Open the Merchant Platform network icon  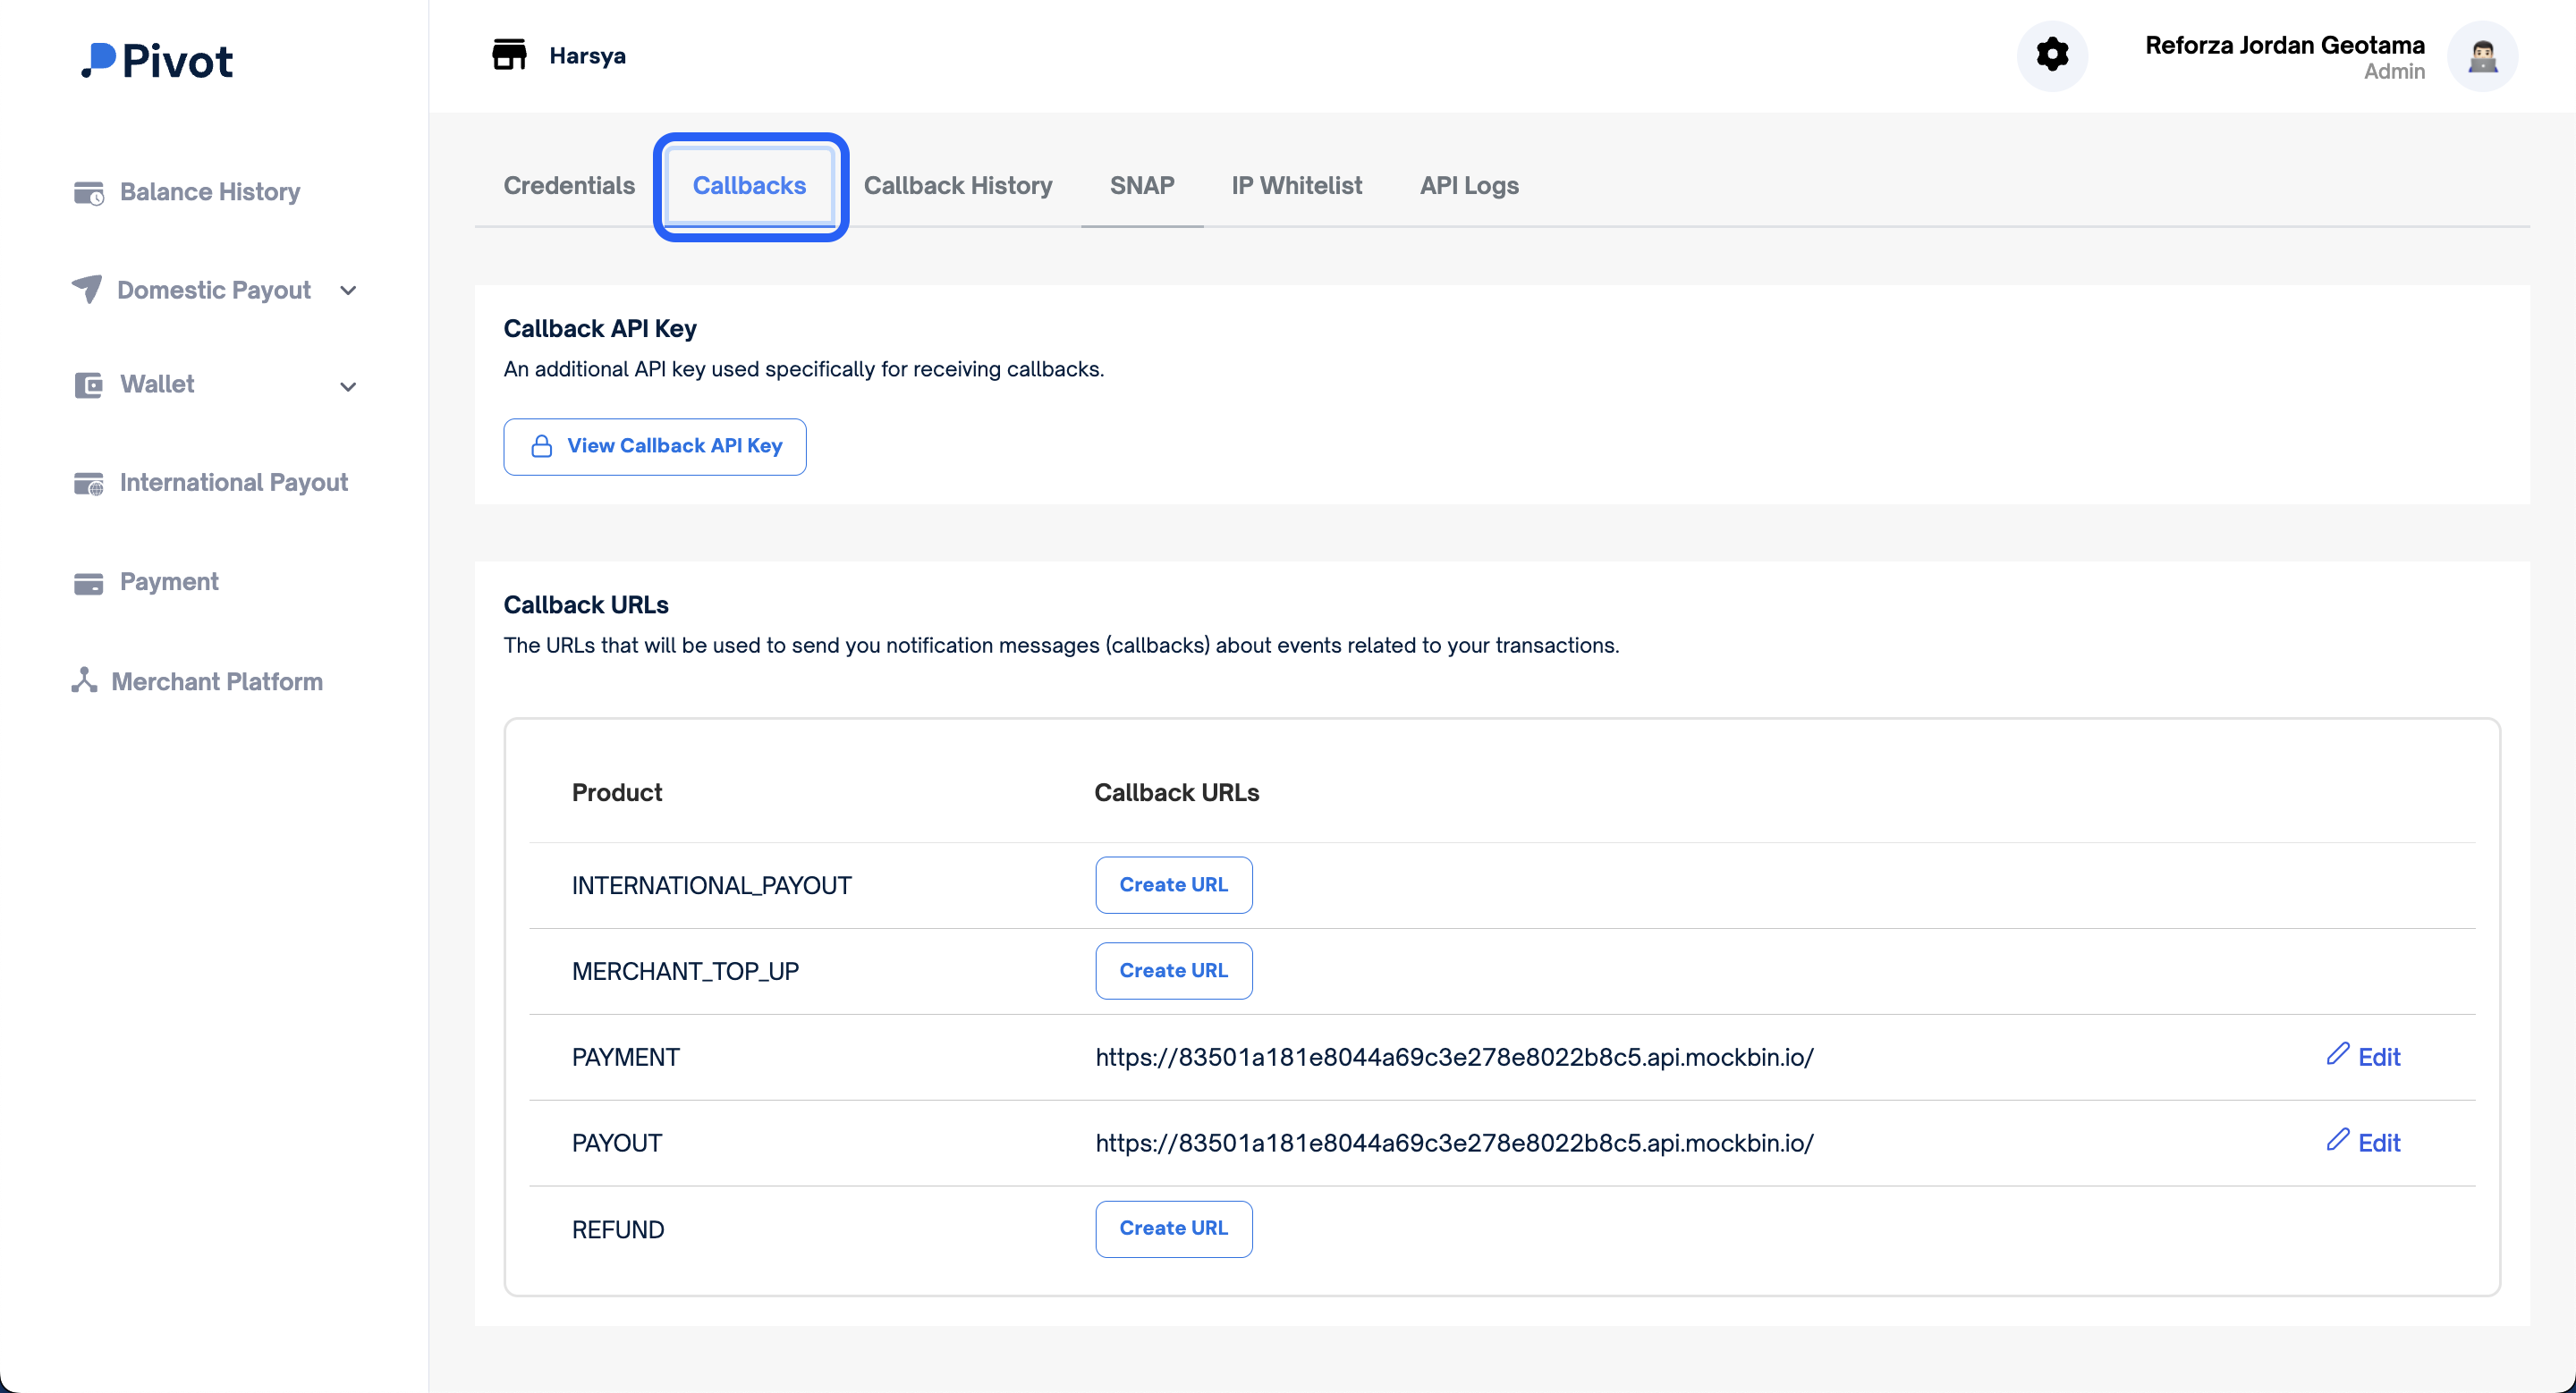pyautogui.click(x=84, y=680)
